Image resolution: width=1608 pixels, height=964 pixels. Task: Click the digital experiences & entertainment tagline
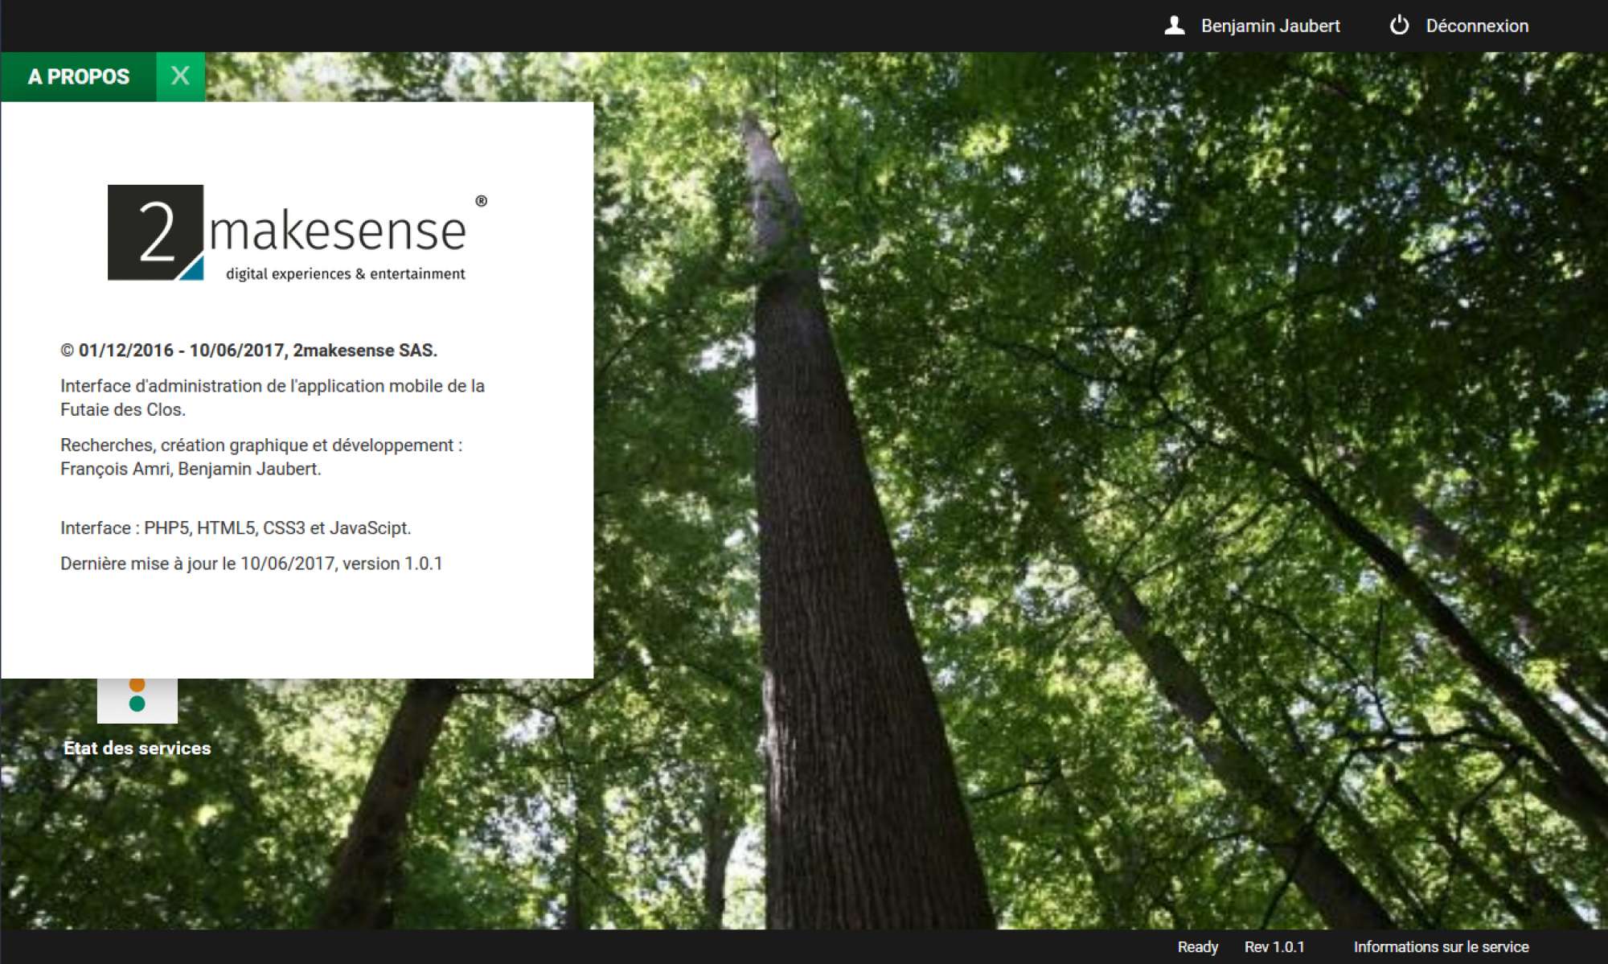[x=346, y=274]
